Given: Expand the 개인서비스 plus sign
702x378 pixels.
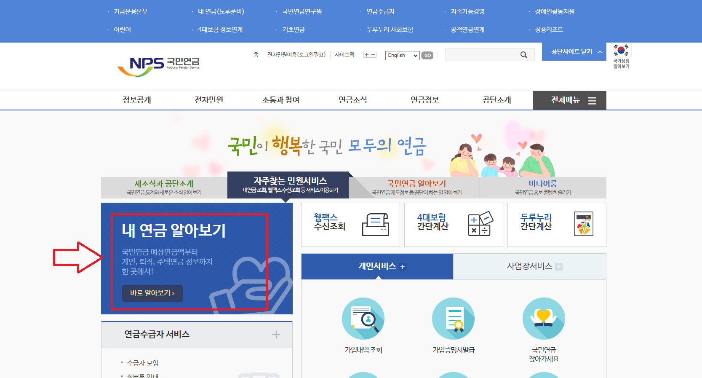Looking at the screenshot, I should (403, 267).
